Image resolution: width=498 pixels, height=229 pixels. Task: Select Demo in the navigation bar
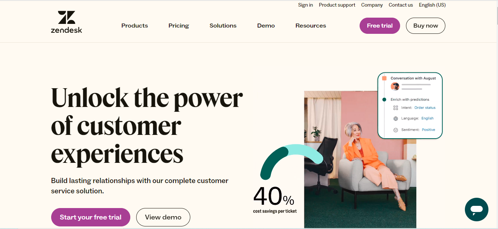266,26
